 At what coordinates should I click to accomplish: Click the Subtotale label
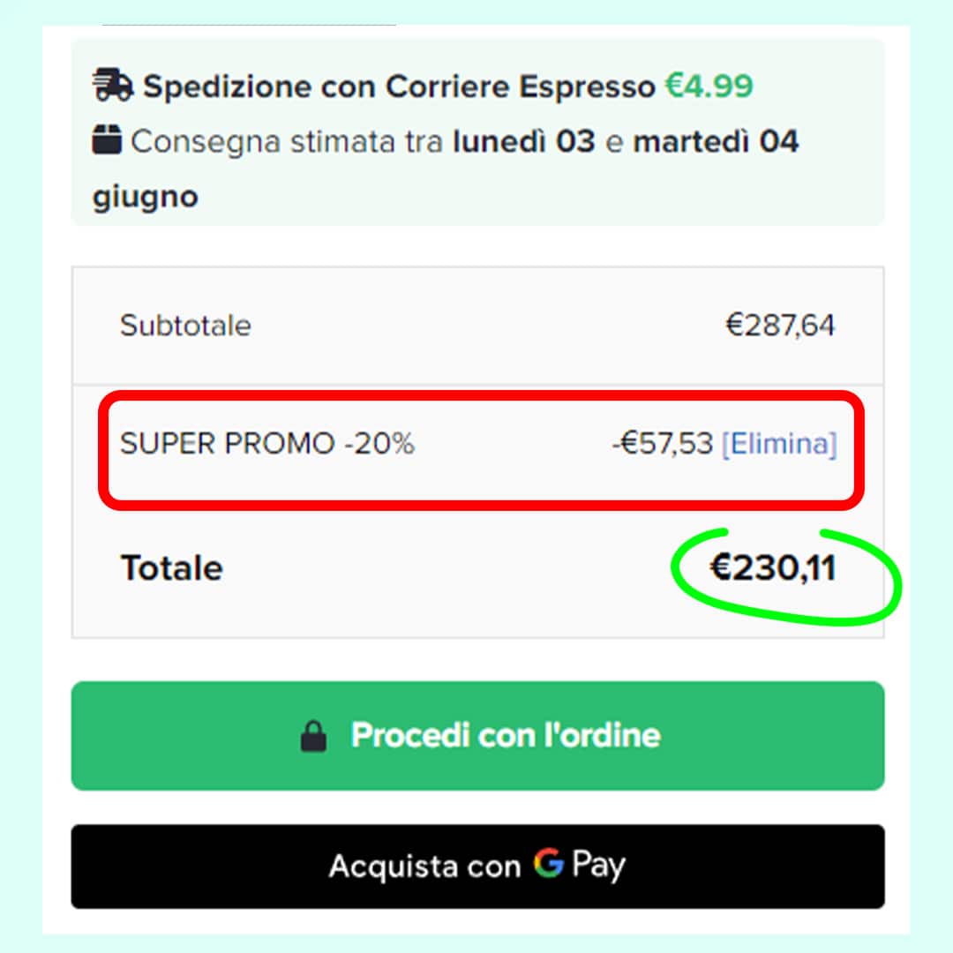tap(185, 326)
